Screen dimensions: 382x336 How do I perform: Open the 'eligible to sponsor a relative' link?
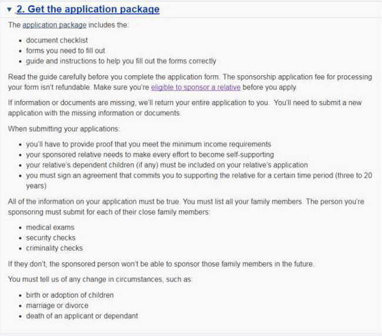[x=195, y=87]
